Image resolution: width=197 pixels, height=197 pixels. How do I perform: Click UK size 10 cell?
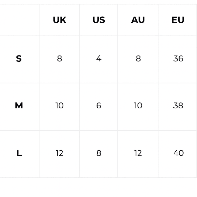(x=59, y=106)
